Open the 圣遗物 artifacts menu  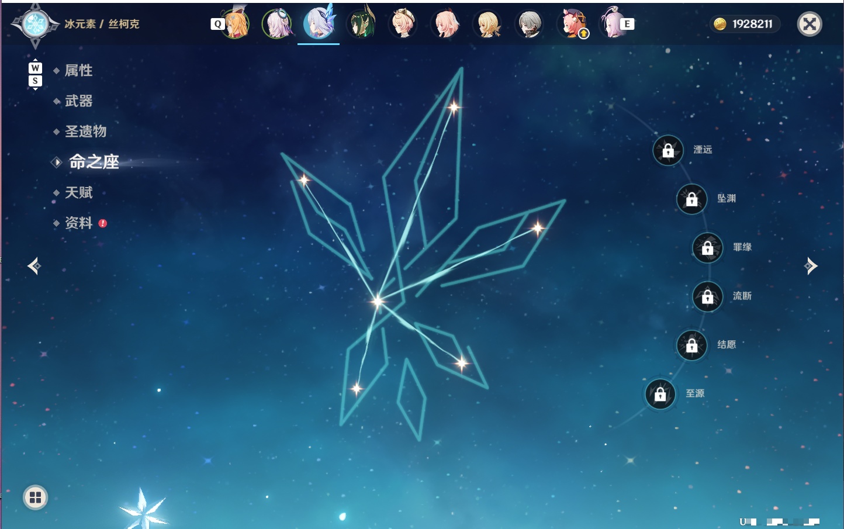click(x=85, y=132)
